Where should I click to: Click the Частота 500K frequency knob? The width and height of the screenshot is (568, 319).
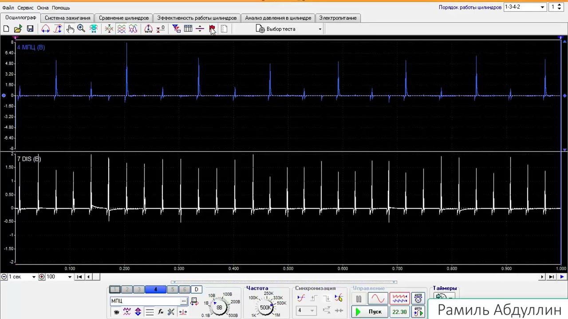pos(265,307)
